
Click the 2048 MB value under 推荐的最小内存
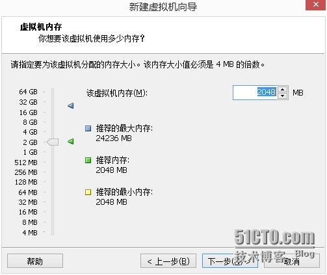[111, 202]
